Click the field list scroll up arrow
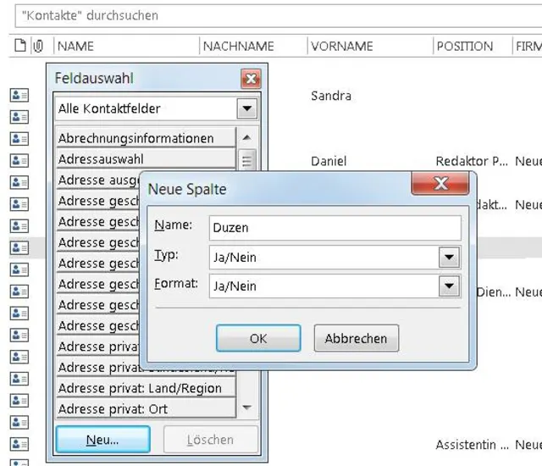 point(246,137)
